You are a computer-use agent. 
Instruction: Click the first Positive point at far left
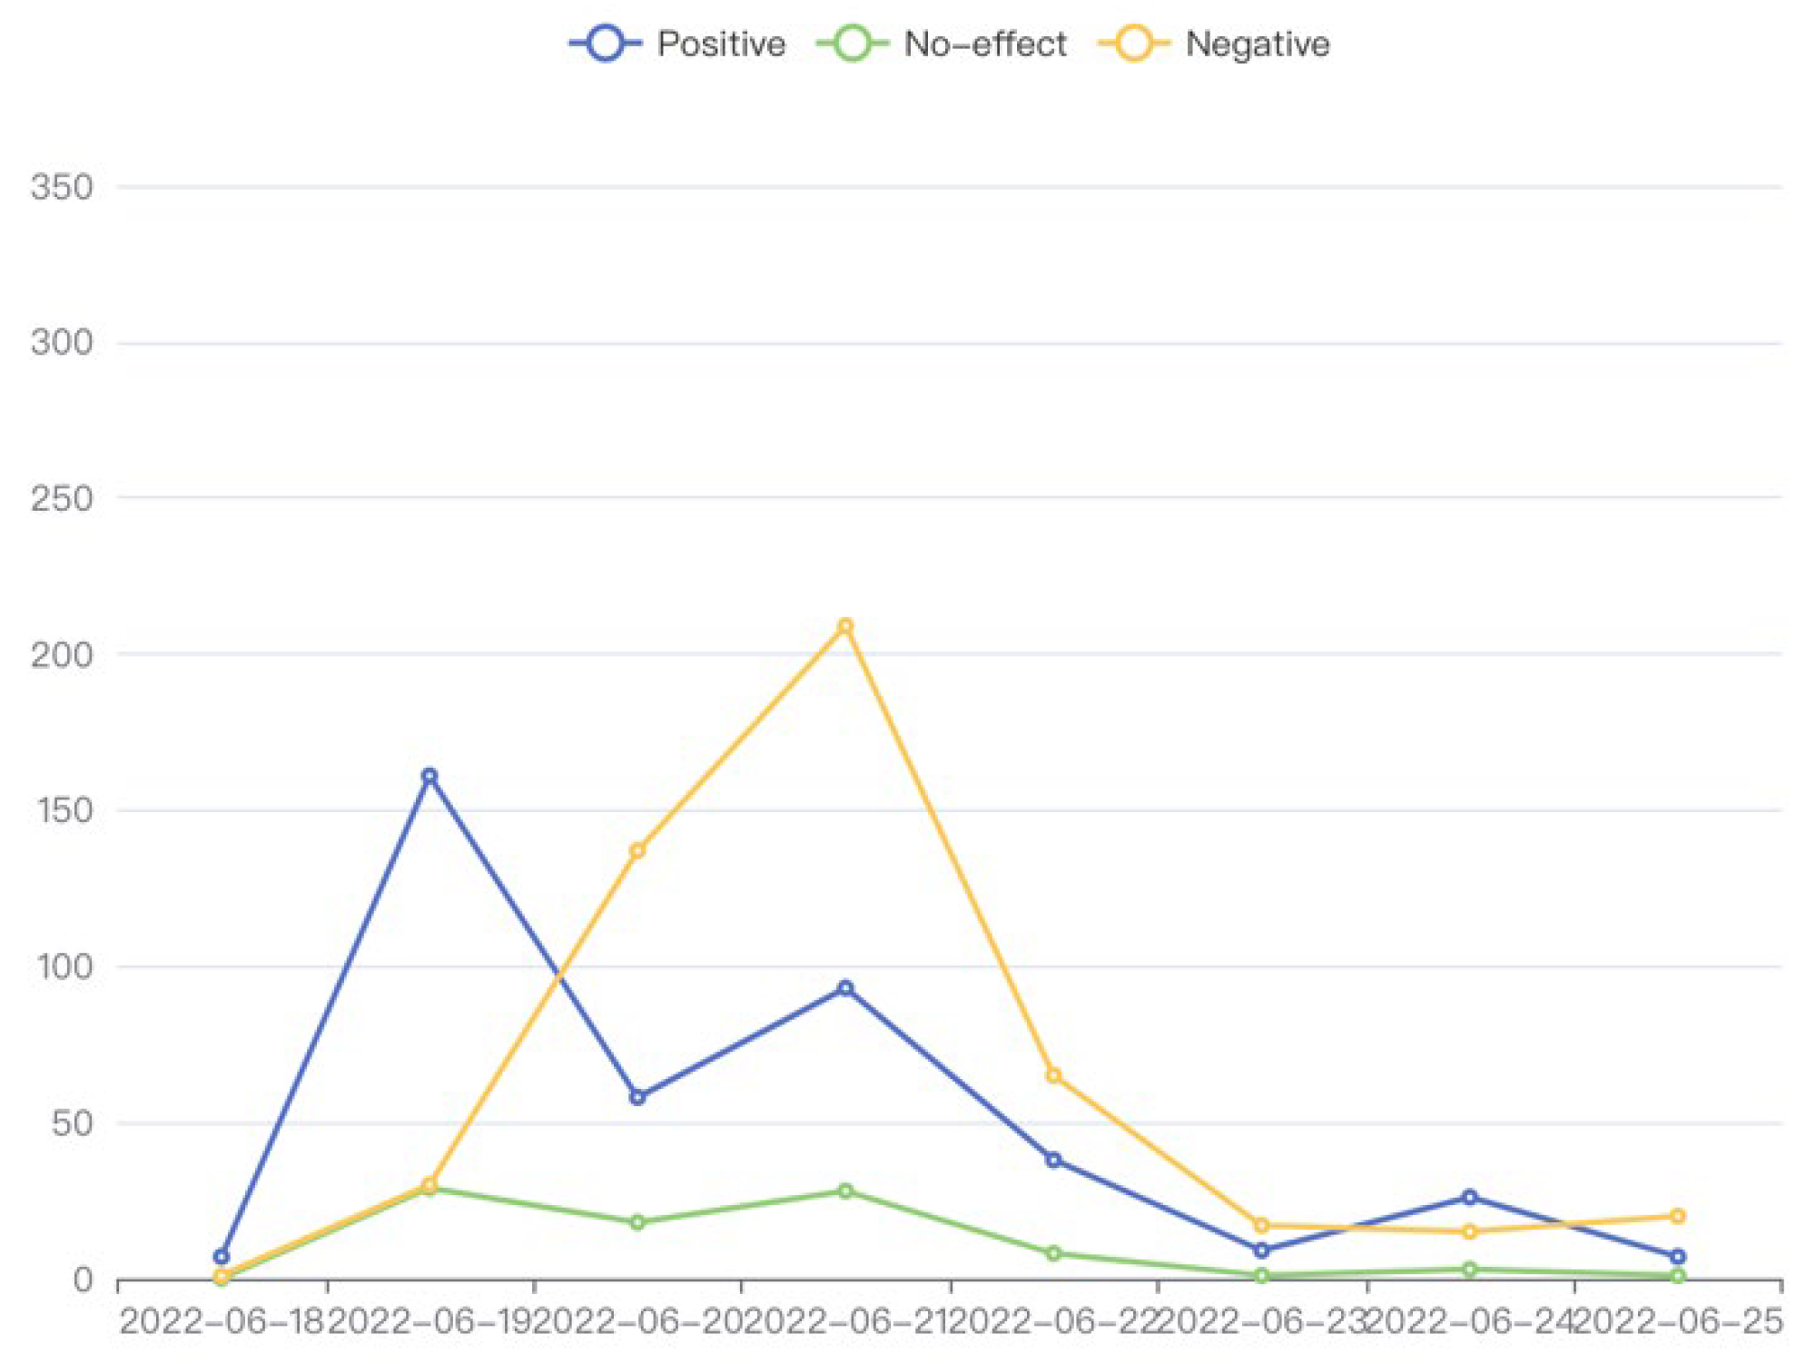(x=222, y=1256)
